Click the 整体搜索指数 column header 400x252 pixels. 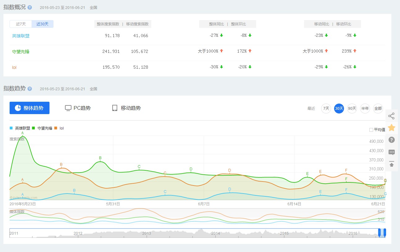click(108, 24)
